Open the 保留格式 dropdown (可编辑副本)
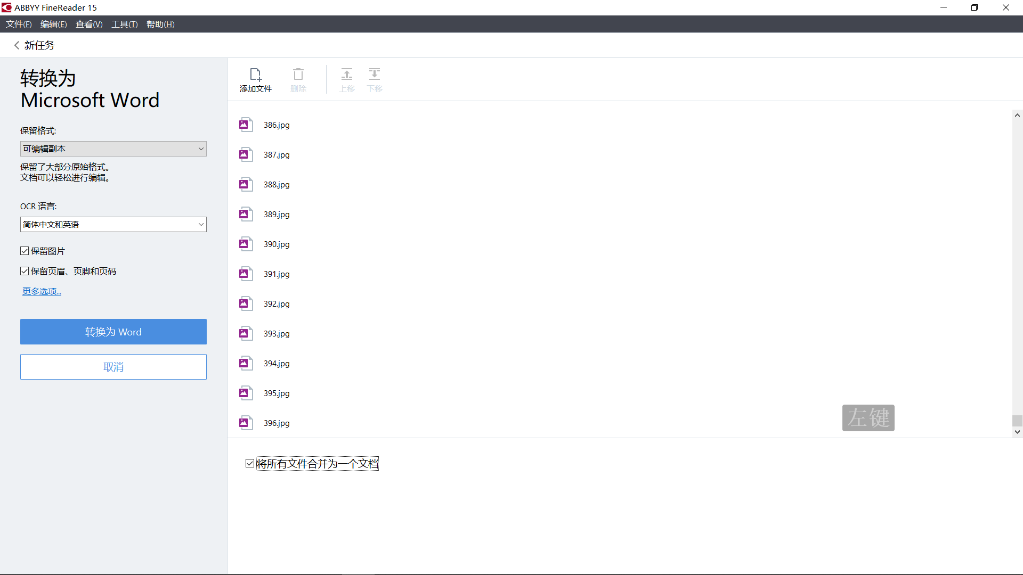Screen dimensions: 1023x575 click(113, 149)
